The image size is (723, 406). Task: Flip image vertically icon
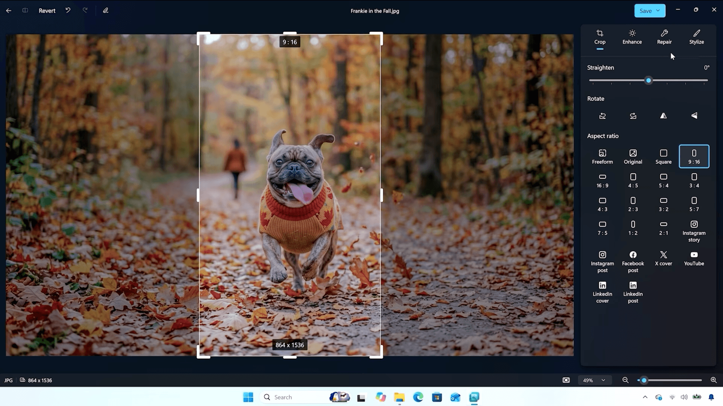694,116
